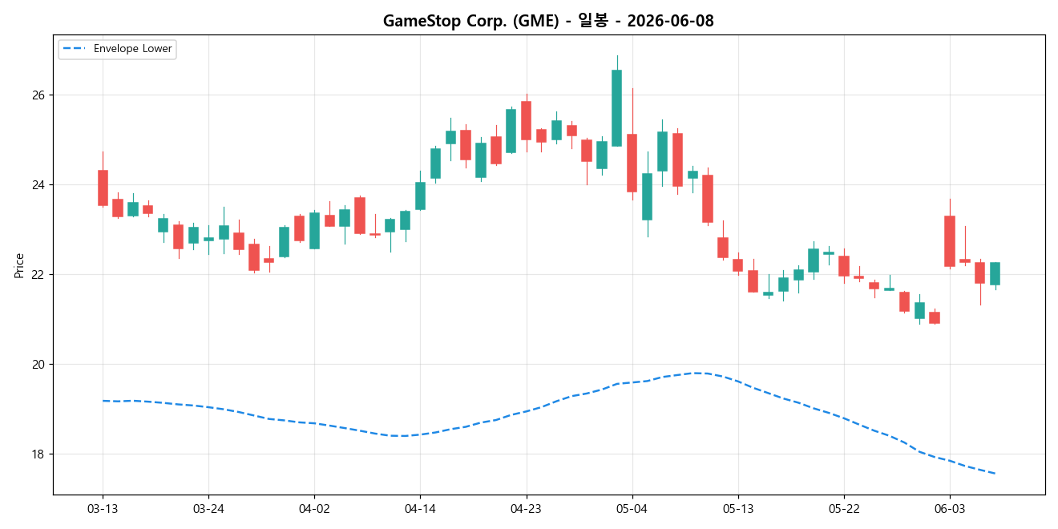Click the 18 y-axis price label
This screenshot has height=529, width=1058.
[x=40, y=454]
